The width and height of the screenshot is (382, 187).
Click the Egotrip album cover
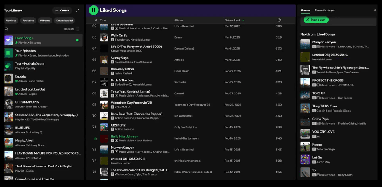pyautogui.click(x=8, y=78)
